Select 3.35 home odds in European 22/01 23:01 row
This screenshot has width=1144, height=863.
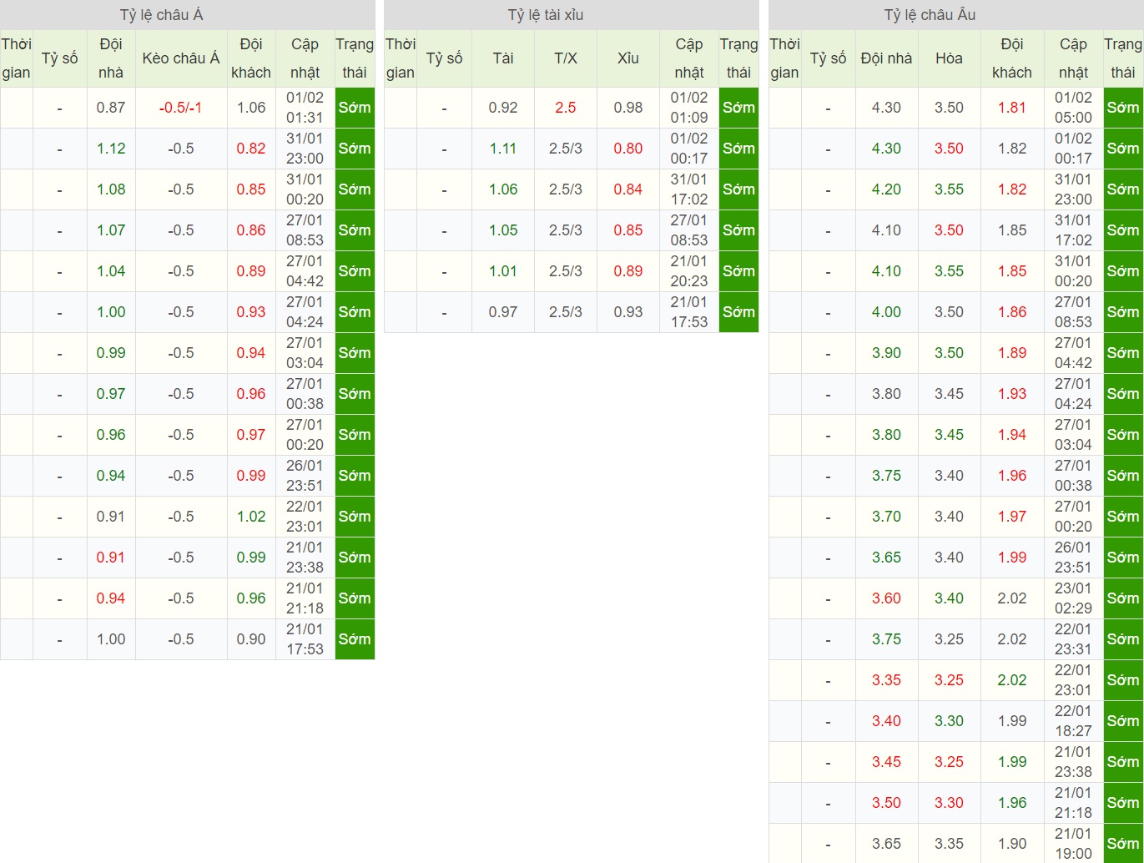pyautogui.click(x=886, y=680)
